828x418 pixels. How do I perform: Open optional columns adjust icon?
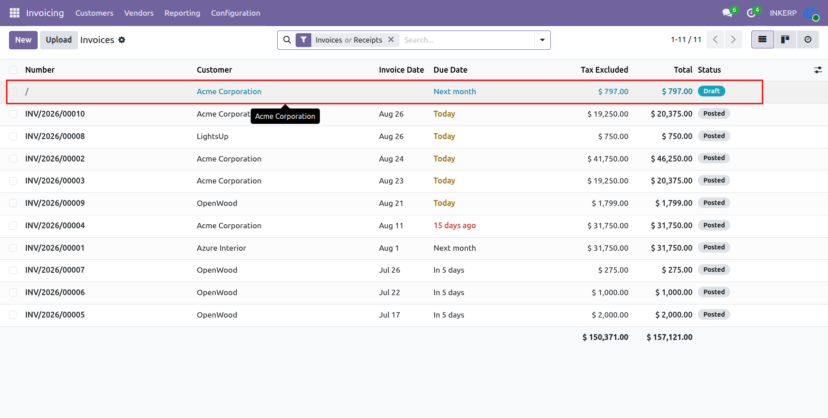pos(818,70)
